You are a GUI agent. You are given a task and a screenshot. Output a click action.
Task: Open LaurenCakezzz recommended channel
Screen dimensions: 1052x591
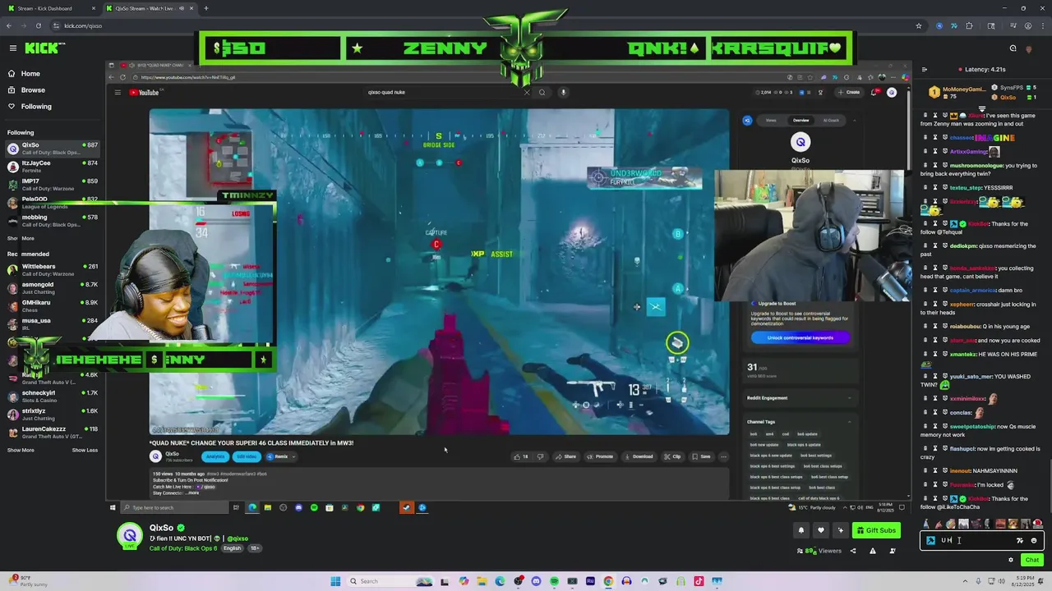52,433
